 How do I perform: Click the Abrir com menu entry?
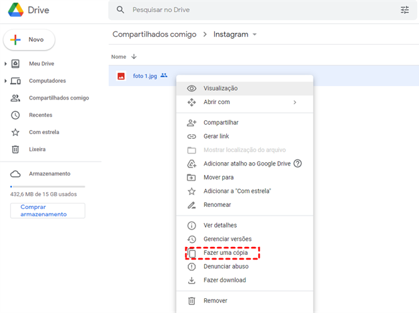[x=244, y=102]
